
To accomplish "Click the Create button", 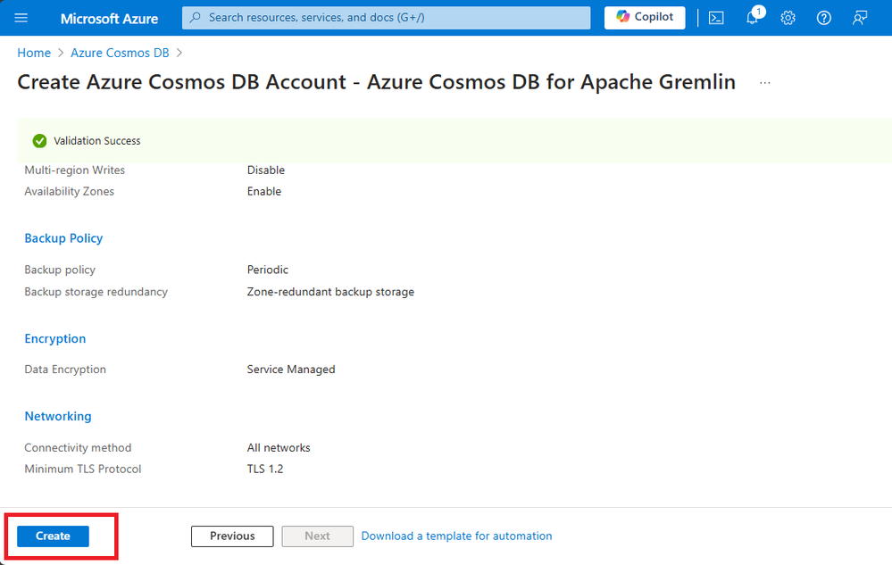I will (53, 536).
